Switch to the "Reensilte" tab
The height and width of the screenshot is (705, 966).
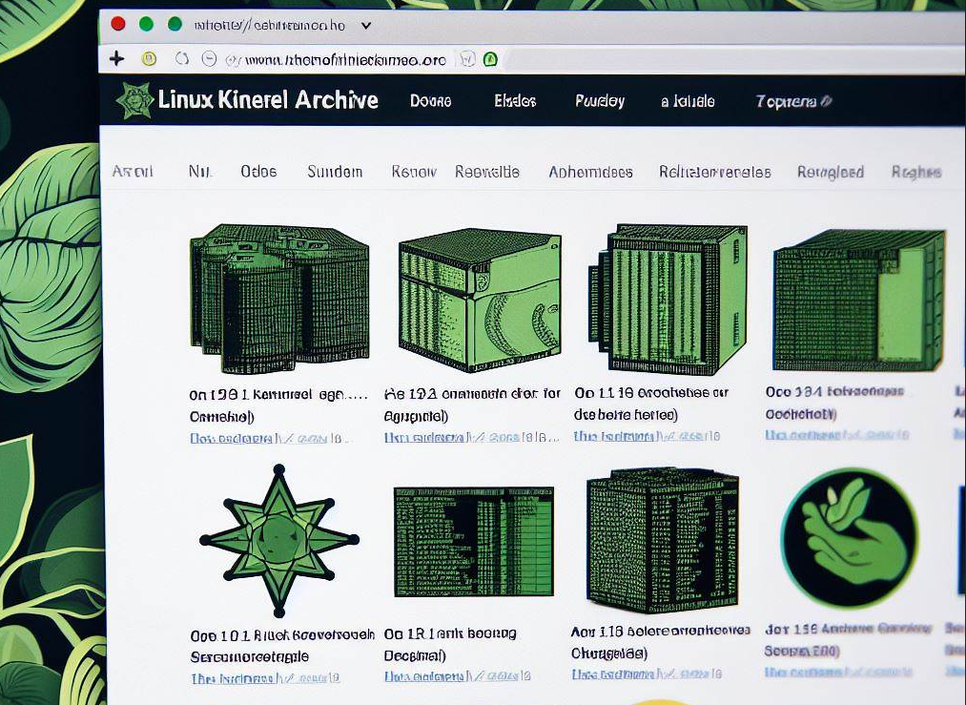(x=486, y=172)
